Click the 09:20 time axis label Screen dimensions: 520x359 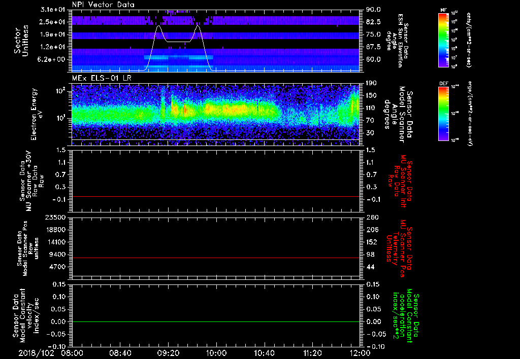tap(168, 352)
